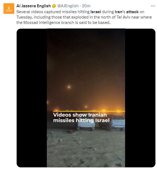Click the bold word attack in tweet
This screenshot has width=157, height=169.
point(133,12)
